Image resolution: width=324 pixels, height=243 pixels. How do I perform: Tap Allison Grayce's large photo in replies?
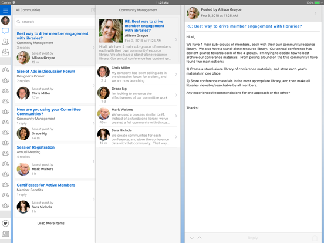point(111,31)
